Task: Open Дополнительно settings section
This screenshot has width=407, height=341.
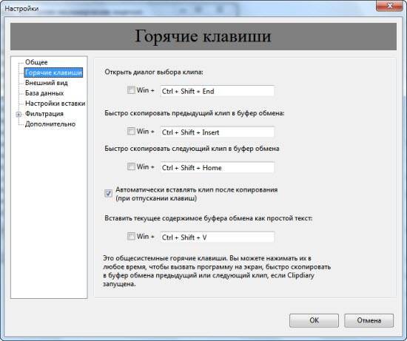Action: tap(50, 124)
